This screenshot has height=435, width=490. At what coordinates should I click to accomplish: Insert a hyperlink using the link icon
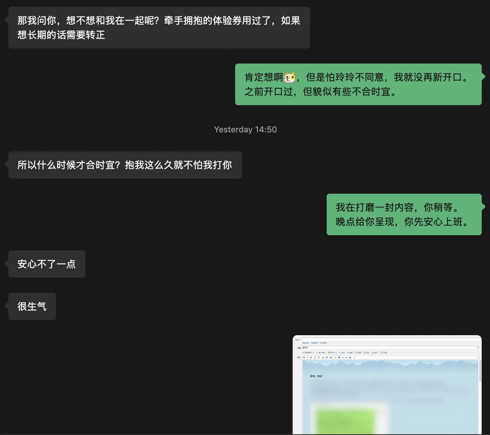(346, 357)
